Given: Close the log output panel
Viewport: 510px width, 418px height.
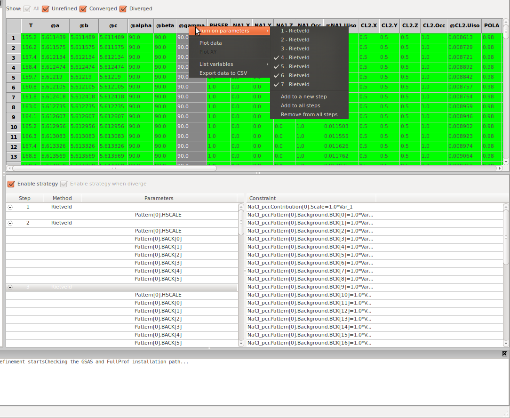Looking at the screenshot, I should (x=504, y=354).
